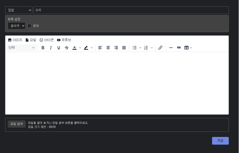Insert a YouTube video via 유튜브

(x=64, y=40)
